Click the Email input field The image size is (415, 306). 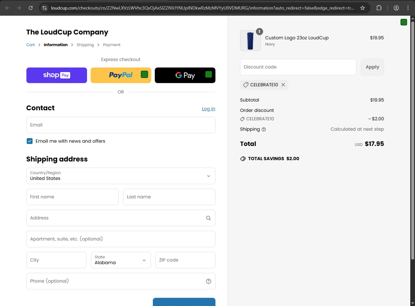point(121,125)
